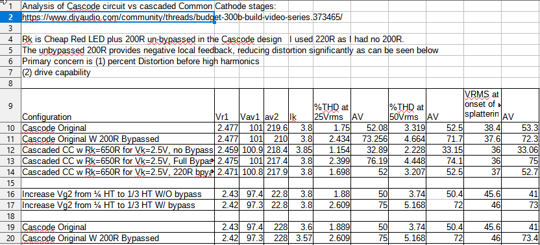Select the 'av2' header cell

(276, 105)
